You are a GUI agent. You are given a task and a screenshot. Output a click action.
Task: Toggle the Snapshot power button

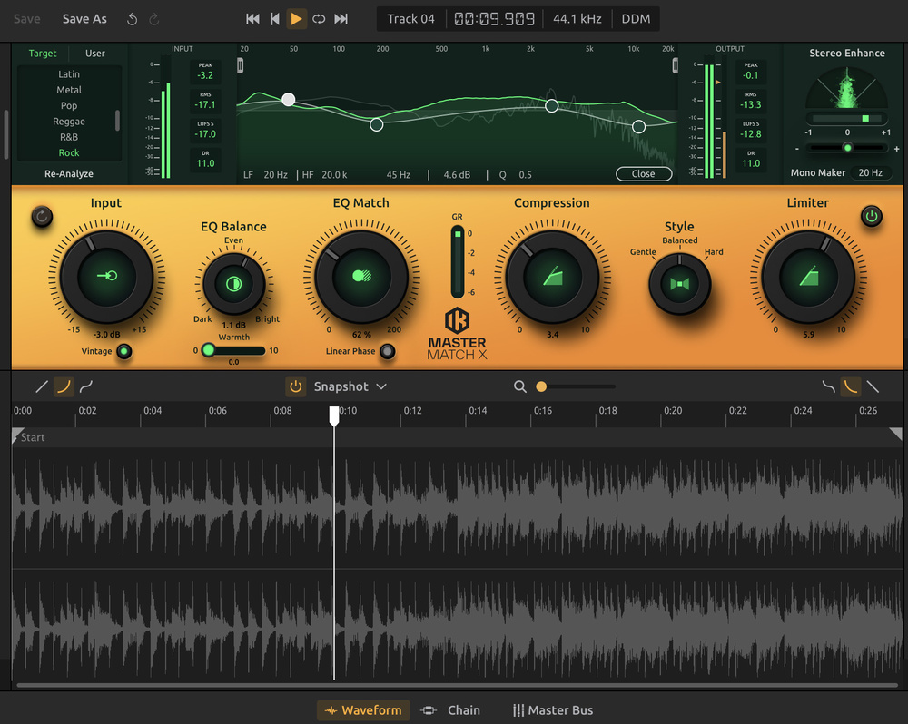click(x=295, y=386)
